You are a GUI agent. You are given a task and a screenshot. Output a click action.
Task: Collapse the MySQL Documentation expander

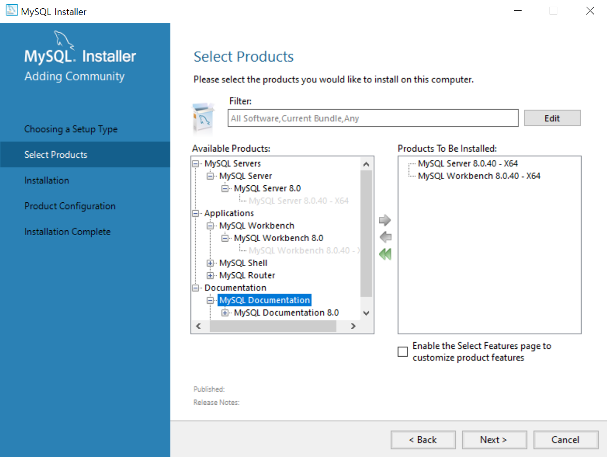(x=210, y=301)
